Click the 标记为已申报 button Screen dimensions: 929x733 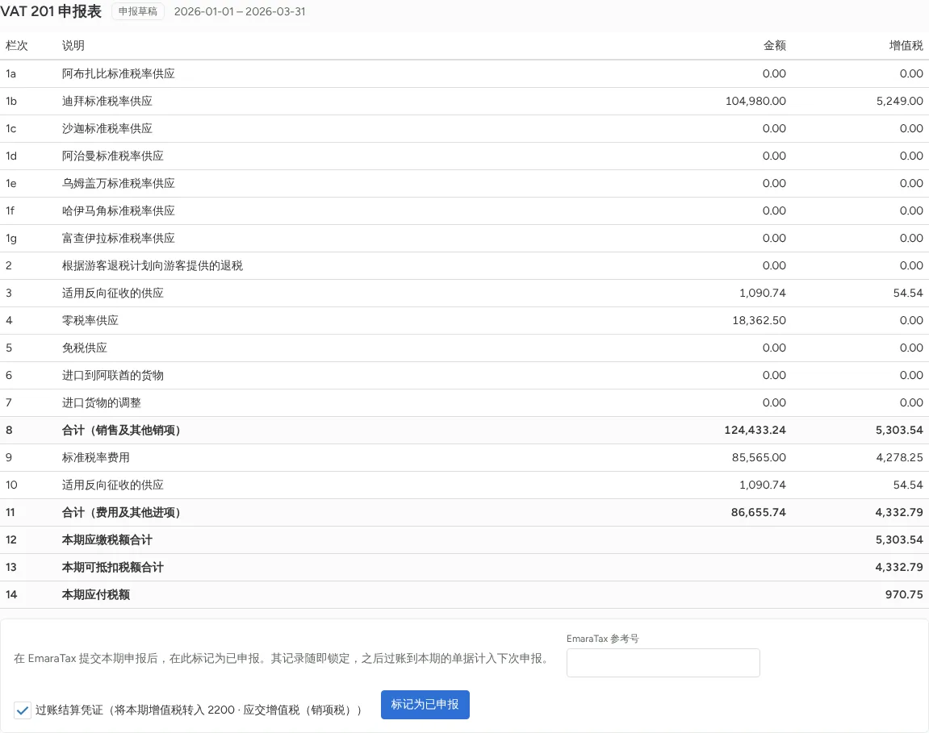(x=425, y=705)
